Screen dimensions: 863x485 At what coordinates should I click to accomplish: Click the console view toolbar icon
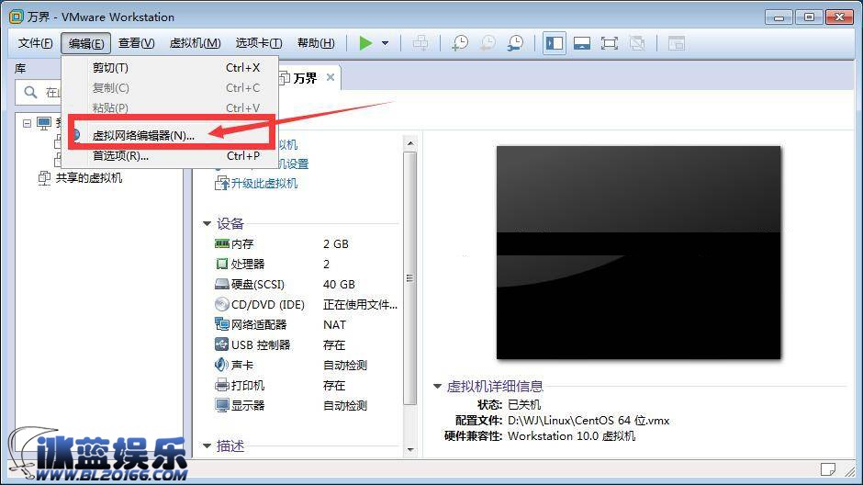tap(677, 43)
